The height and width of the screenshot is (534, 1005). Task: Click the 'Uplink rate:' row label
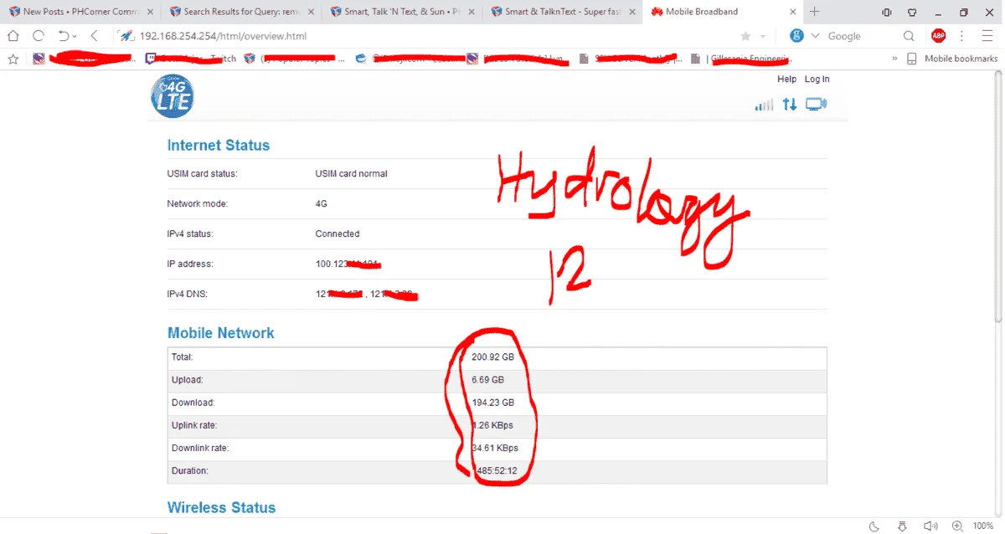[x=193, y=425]
